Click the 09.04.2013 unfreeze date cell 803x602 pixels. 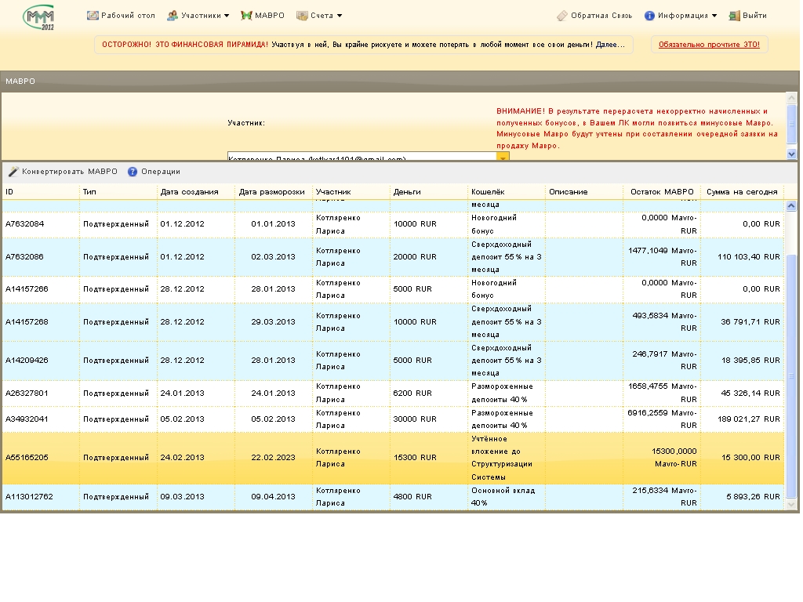(x=274, y=497)
